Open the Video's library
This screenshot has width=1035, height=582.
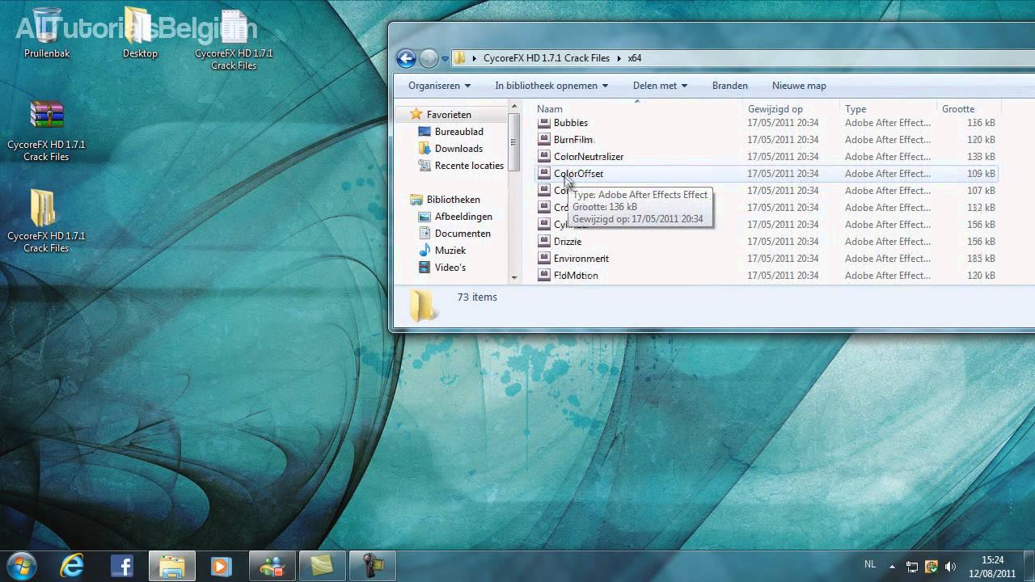click(450, 268)
